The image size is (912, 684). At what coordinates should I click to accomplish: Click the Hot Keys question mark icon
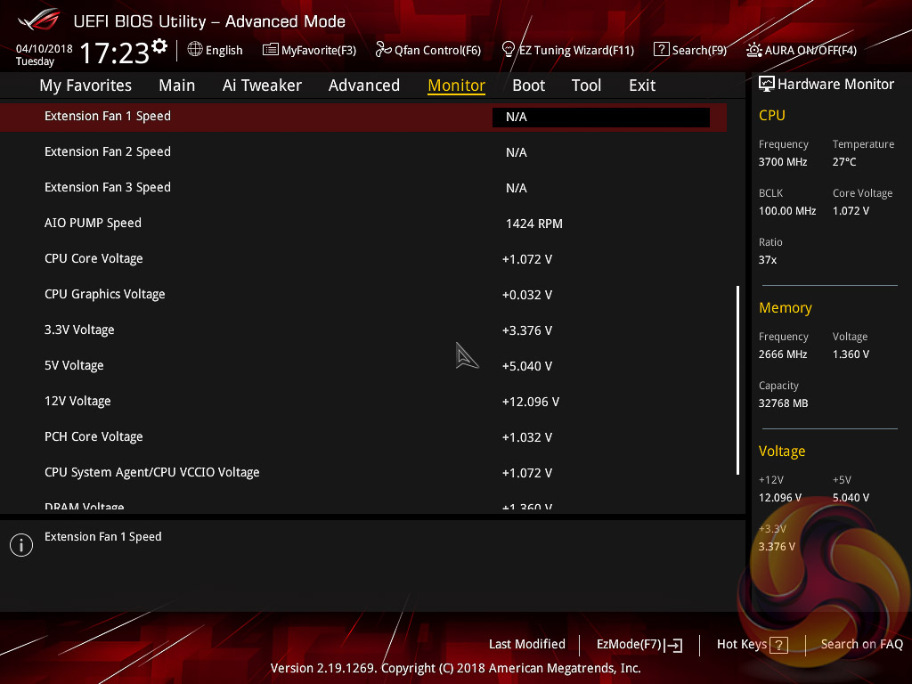pos(778,645)
